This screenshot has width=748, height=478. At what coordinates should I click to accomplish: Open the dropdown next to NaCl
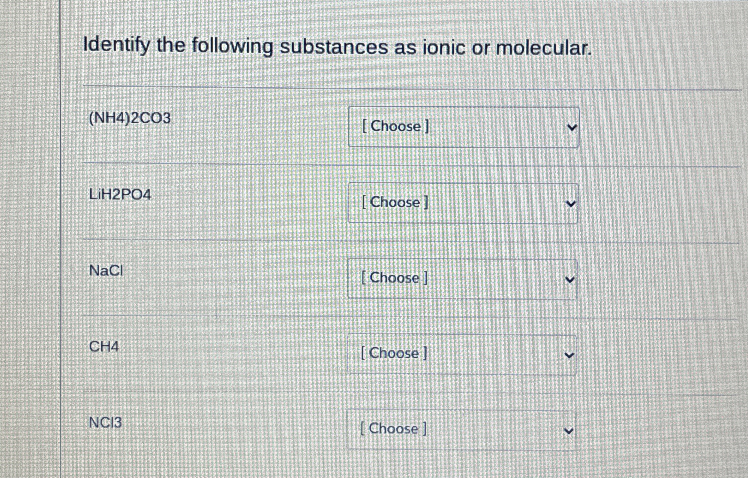coord(462,278)
